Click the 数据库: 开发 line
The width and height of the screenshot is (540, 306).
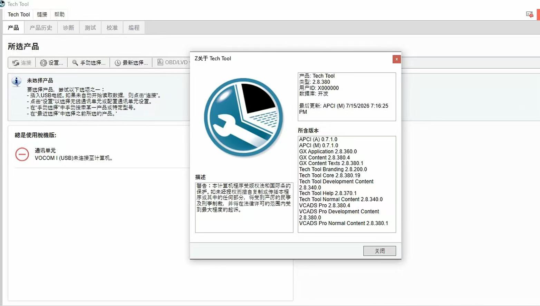click(314, 94)
